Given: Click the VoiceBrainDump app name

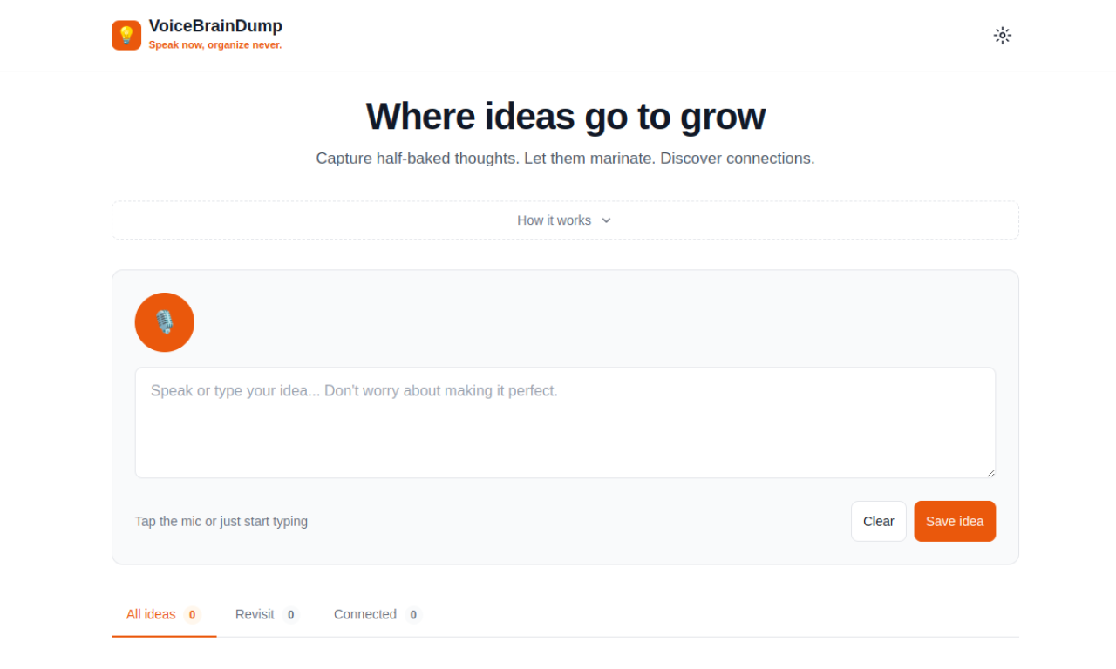Looking at the screenshot, I should [x=215, y=26].
